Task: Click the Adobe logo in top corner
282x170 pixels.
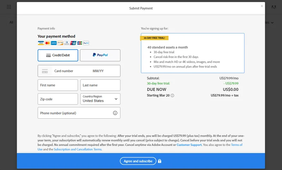Action: 274,7
